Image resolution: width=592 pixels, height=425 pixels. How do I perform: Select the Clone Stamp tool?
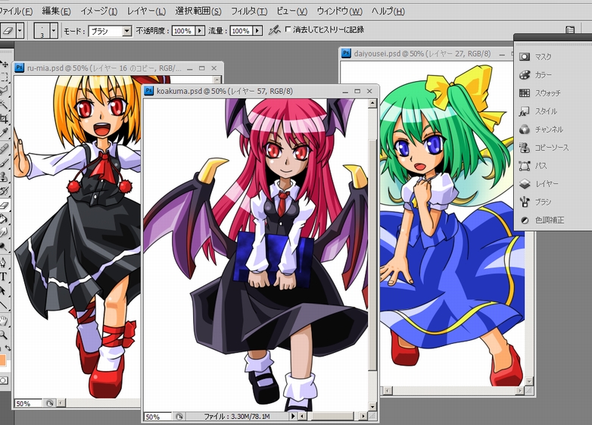click(4, 177)
